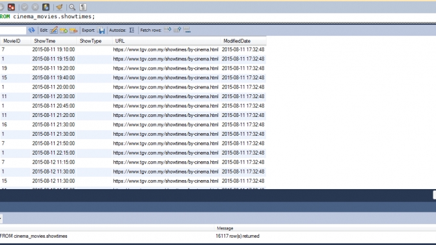
Task: Click the autosize columns icon
Action: (x=131, y=30)
